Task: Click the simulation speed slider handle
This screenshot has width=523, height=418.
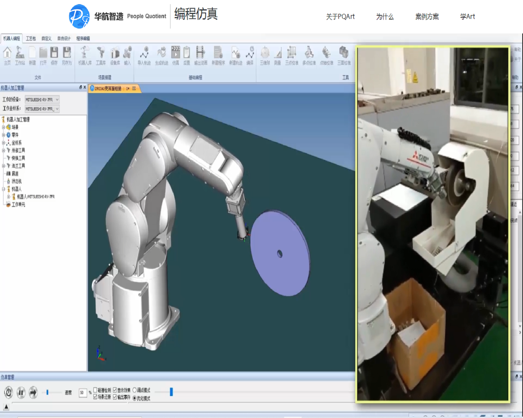Action: (47, 393)
